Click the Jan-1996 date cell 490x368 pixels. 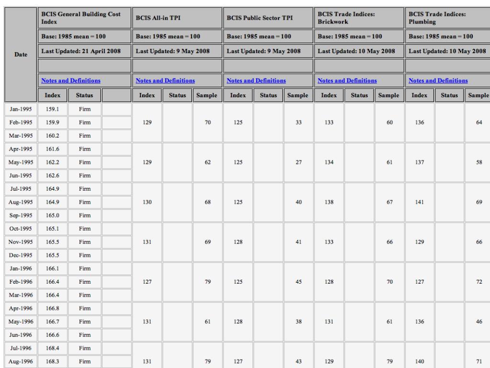21,268
